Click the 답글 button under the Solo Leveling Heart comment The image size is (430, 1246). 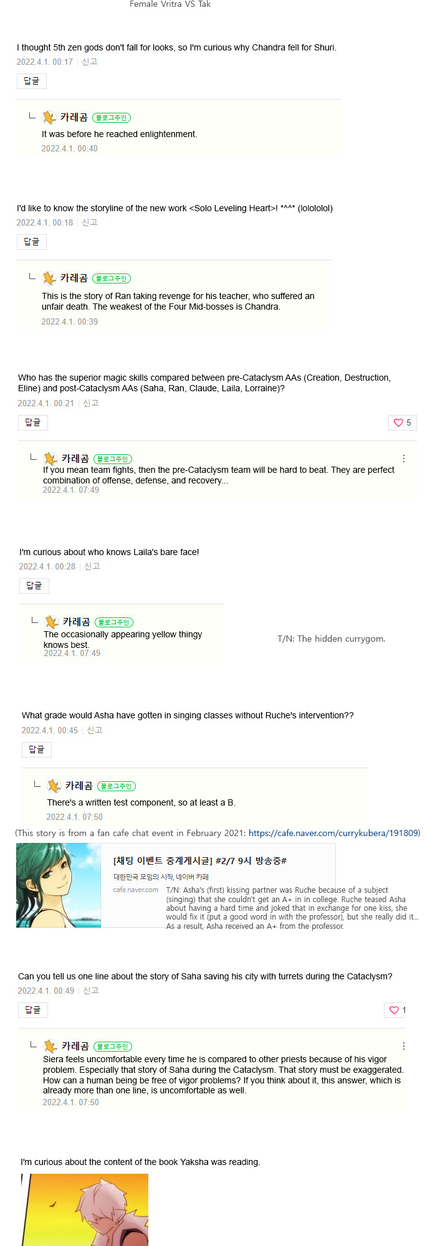tap(31, 242)
